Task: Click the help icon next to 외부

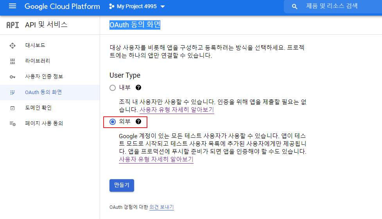Action: click(x=138, y=121)
